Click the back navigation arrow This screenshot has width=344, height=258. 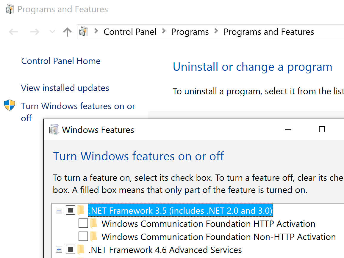tap(13, 32)
